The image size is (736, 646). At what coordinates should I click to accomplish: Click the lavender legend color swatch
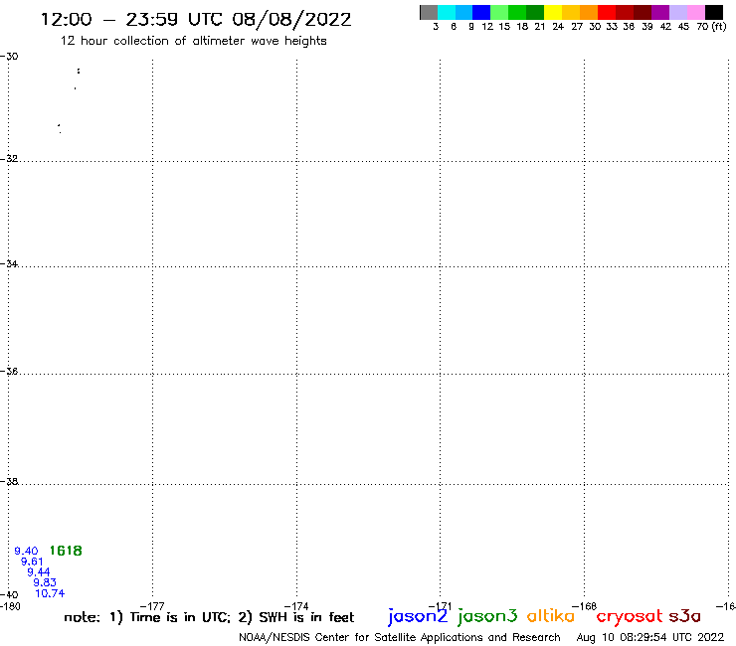pyautogui.click(x=678, y=12)
